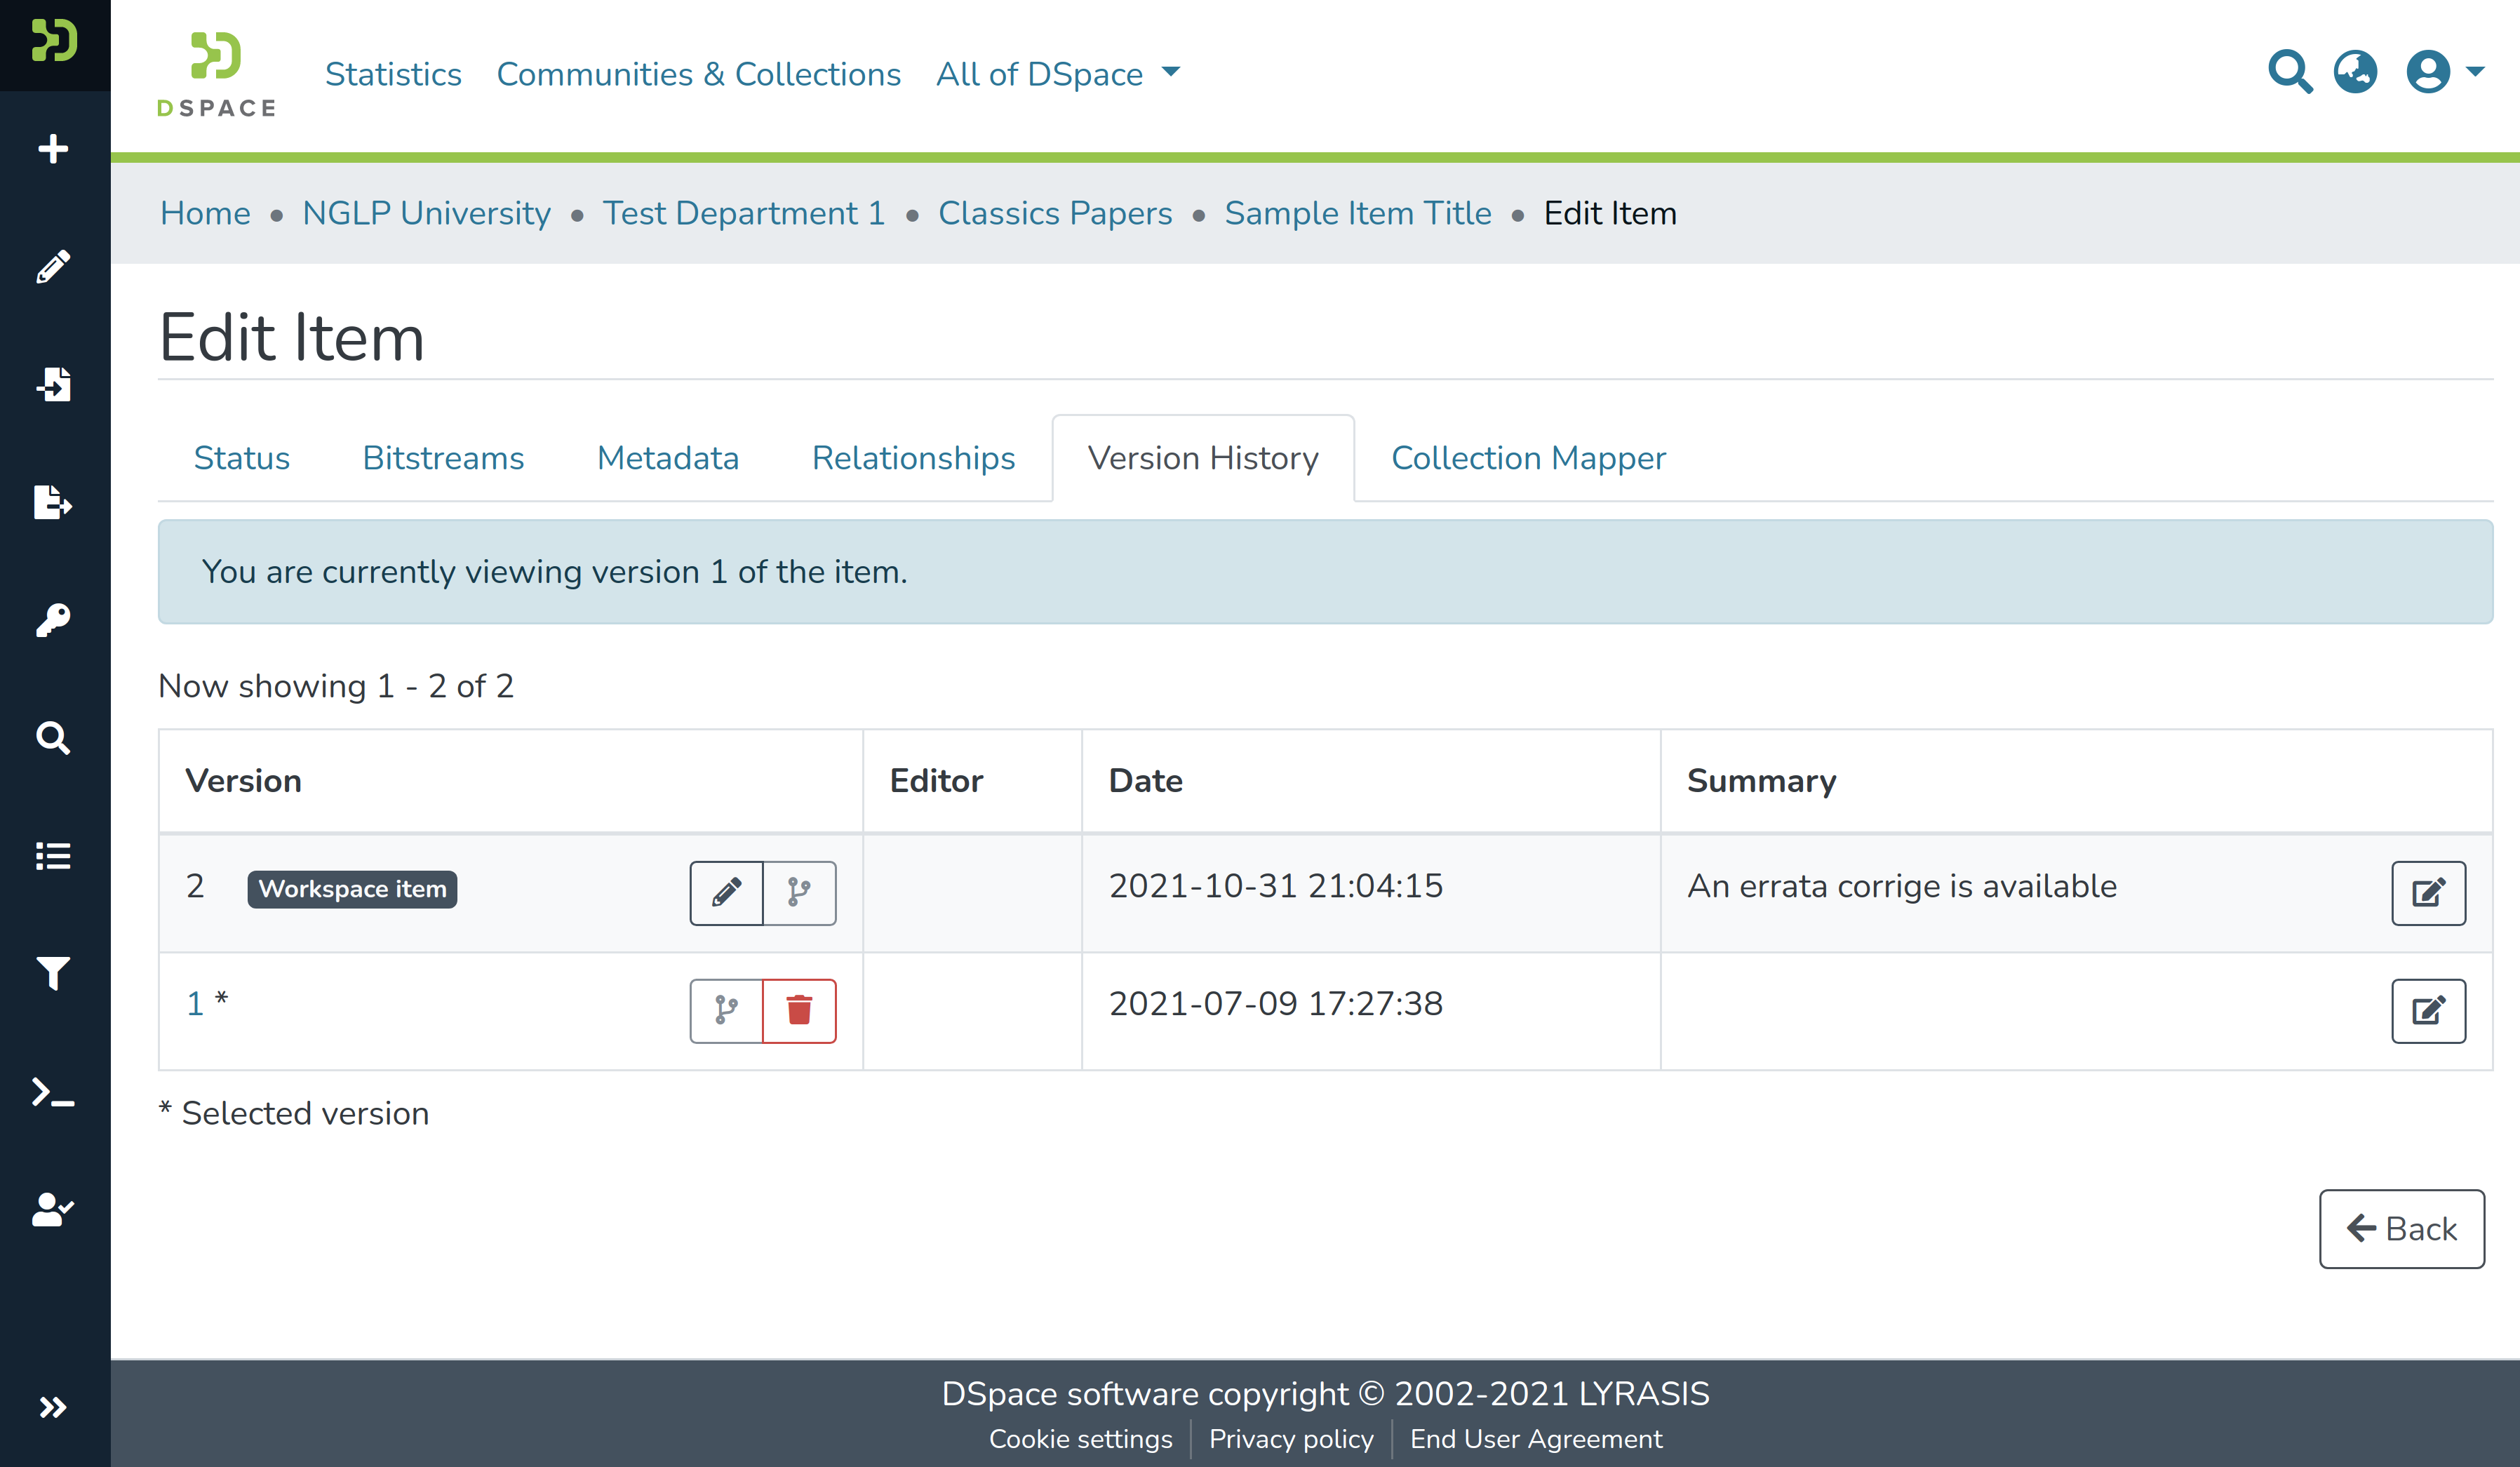Expand the All of DSpace dropdown
Viewport: 2520px width, 1467px height.
[1057, 74]
